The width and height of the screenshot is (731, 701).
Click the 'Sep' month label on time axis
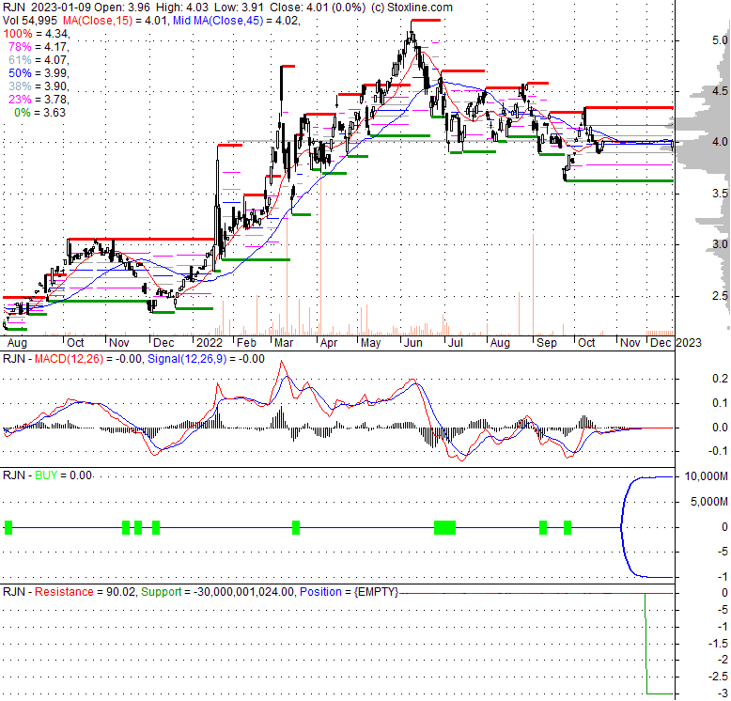click(547, 343)
